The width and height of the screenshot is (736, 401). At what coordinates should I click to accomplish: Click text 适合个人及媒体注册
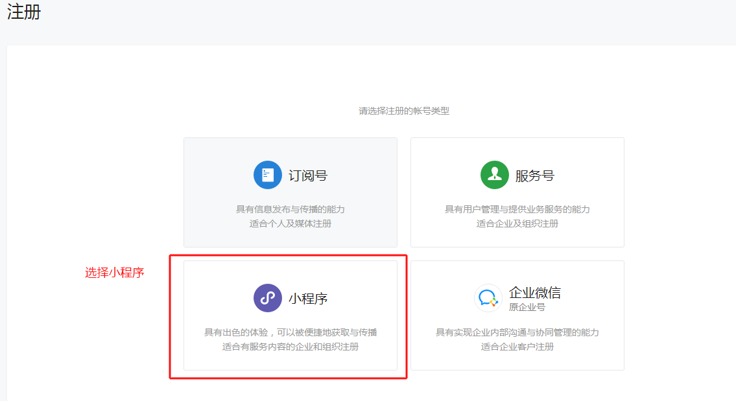[x=290, y=223]
